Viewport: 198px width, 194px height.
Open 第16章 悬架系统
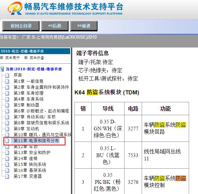click(x=30, y=170)
